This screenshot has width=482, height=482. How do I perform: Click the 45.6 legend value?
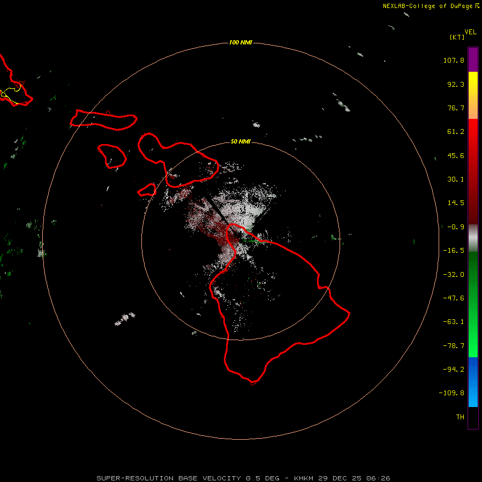click(x=456, y=155)
